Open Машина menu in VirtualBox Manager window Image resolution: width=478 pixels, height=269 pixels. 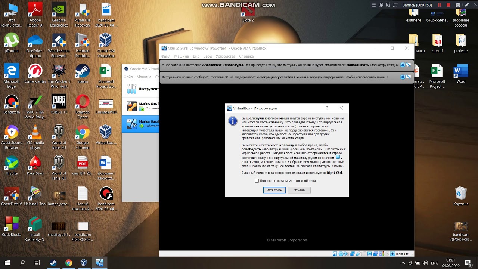coord(144,77)
